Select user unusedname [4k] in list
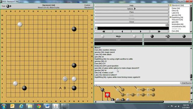 point(179,26)
